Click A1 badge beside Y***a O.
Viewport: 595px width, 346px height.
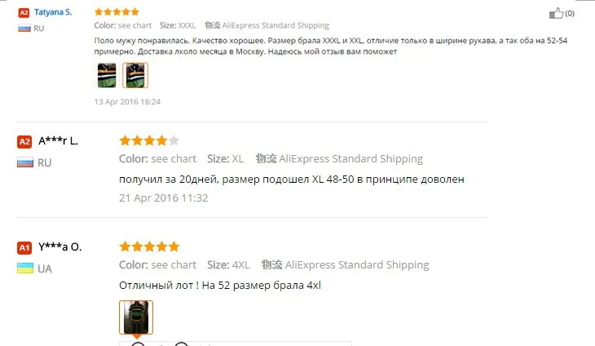tap(24, 247)
